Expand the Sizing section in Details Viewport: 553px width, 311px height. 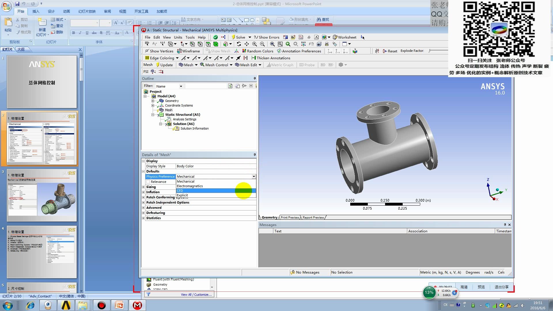(143, 187)
